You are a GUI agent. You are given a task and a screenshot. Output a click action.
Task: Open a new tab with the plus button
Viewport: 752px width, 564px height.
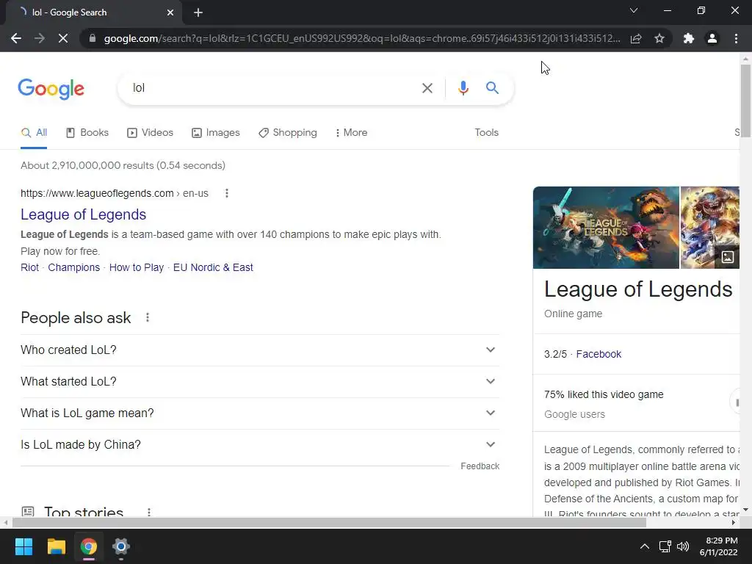pyautogui.click(x=198, y=12)
